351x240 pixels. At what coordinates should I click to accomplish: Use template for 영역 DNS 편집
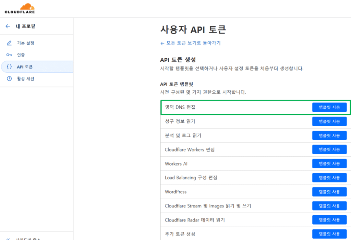click(x=329, y=107)
